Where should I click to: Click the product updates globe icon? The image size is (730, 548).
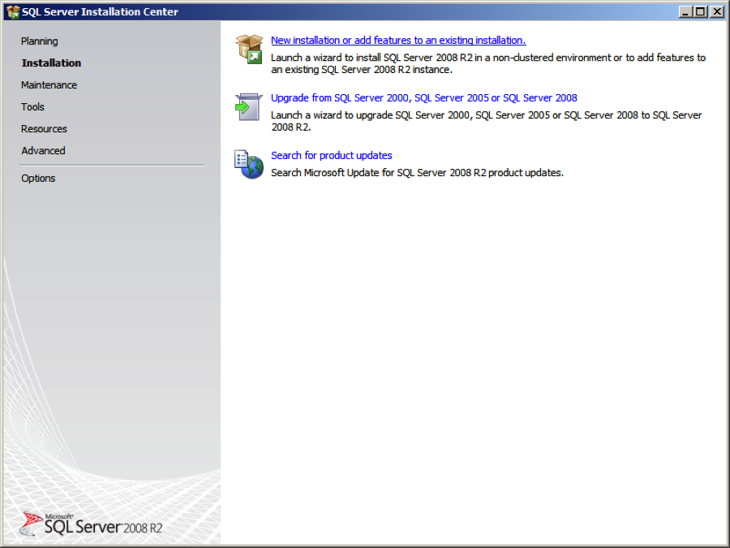[x=249, y=165]
